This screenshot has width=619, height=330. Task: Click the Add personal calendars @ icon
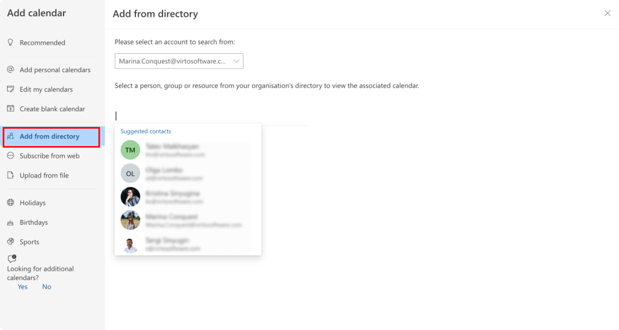point(11,70)
